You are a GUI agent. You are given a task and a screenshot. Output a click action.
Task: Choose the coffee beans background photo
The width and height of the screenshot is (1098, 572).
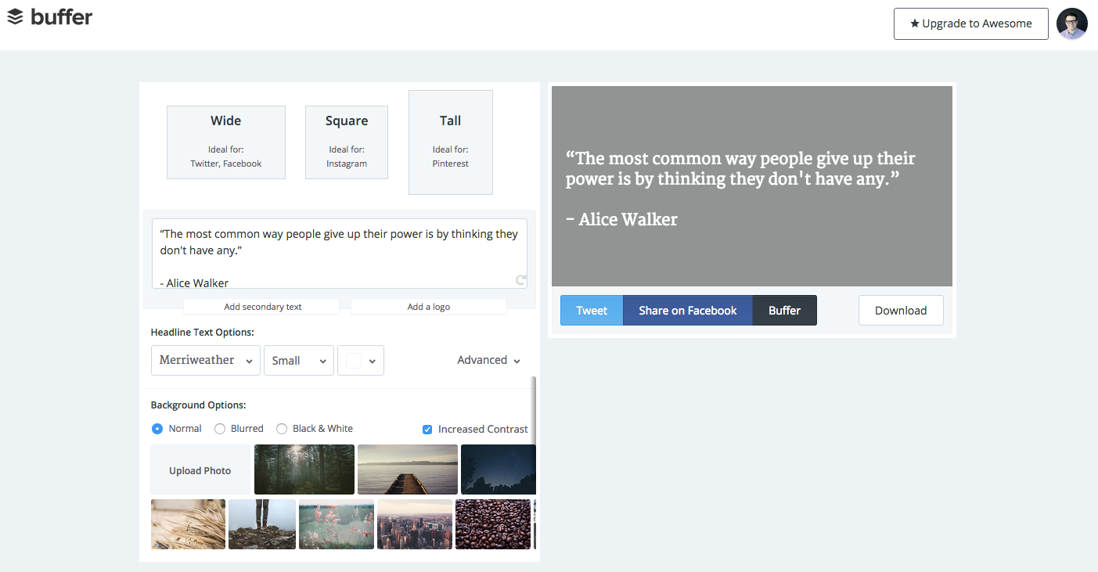click(x=493, y=524)
